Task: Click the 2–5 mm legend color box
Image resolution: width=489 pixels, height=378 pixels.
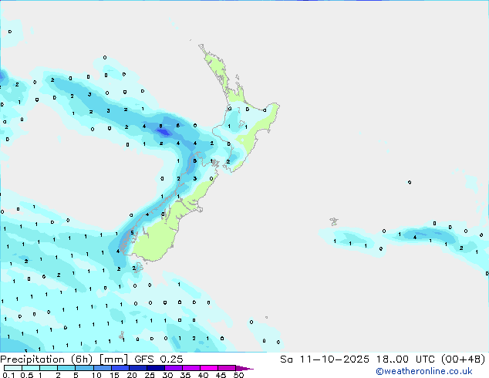Action: tap(66, 368)
